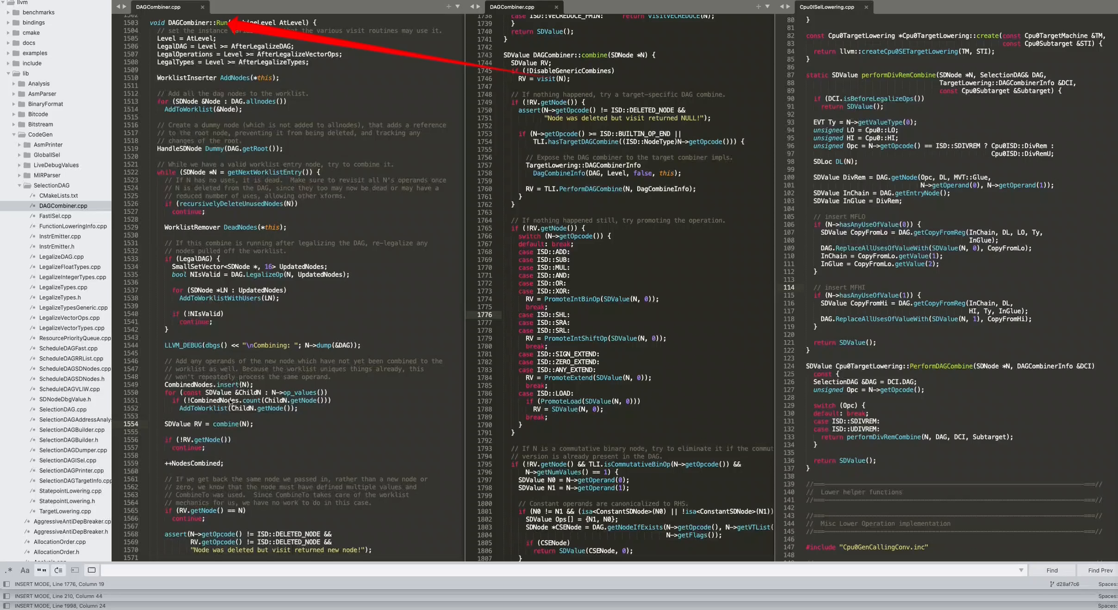Close the middle pane DAGCombiner.cpp tab

click(x=556, y=7)
